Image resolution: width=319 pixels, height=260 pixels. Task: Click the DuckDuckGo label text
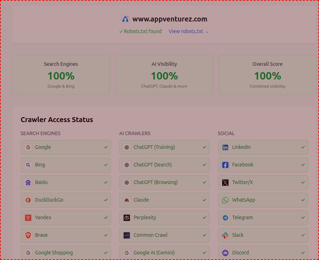click(49, 200)
